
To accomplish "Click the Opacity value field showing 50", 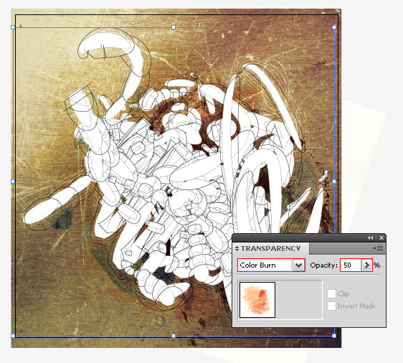I will 351,265.
